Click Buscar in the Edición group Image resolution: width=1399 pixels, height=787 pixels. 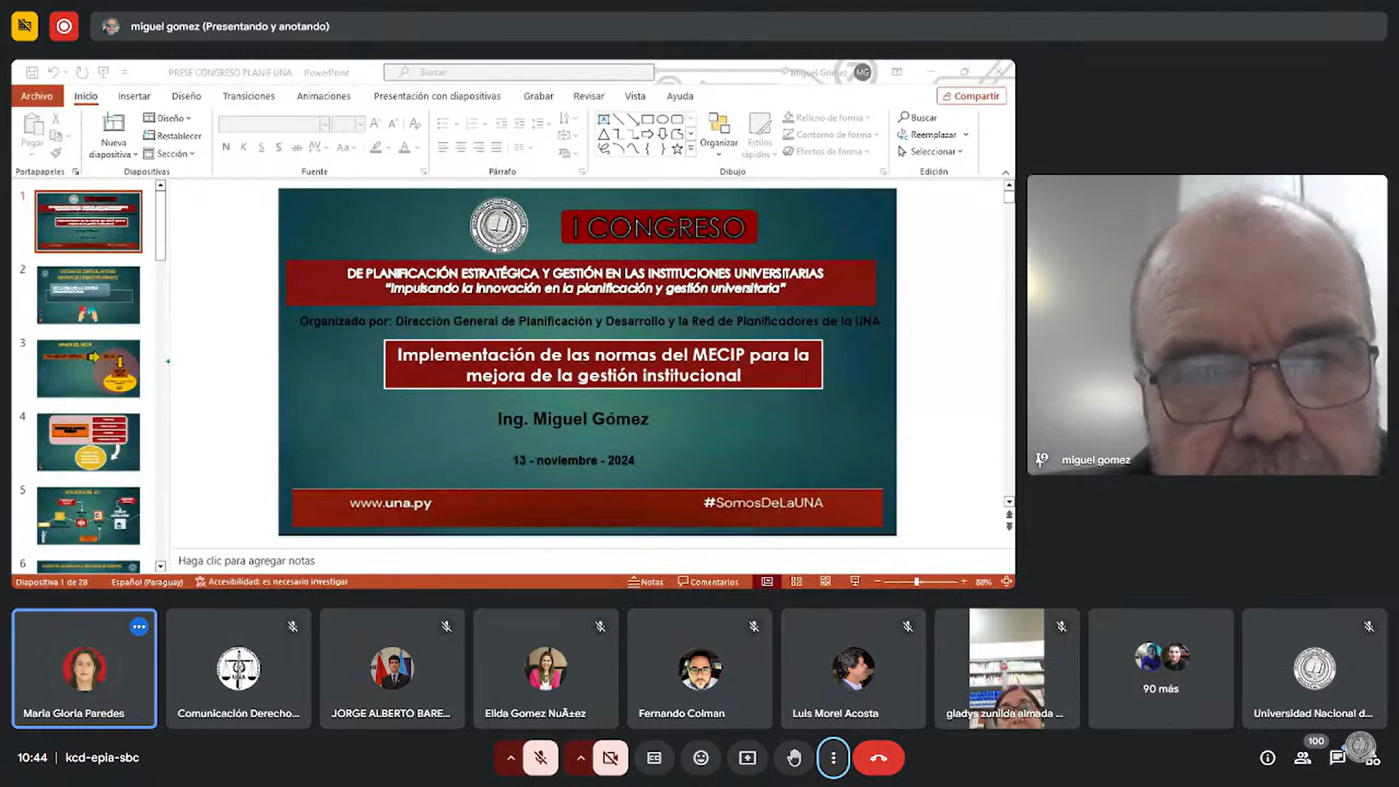pyautogui.click(x=917, y=117)
